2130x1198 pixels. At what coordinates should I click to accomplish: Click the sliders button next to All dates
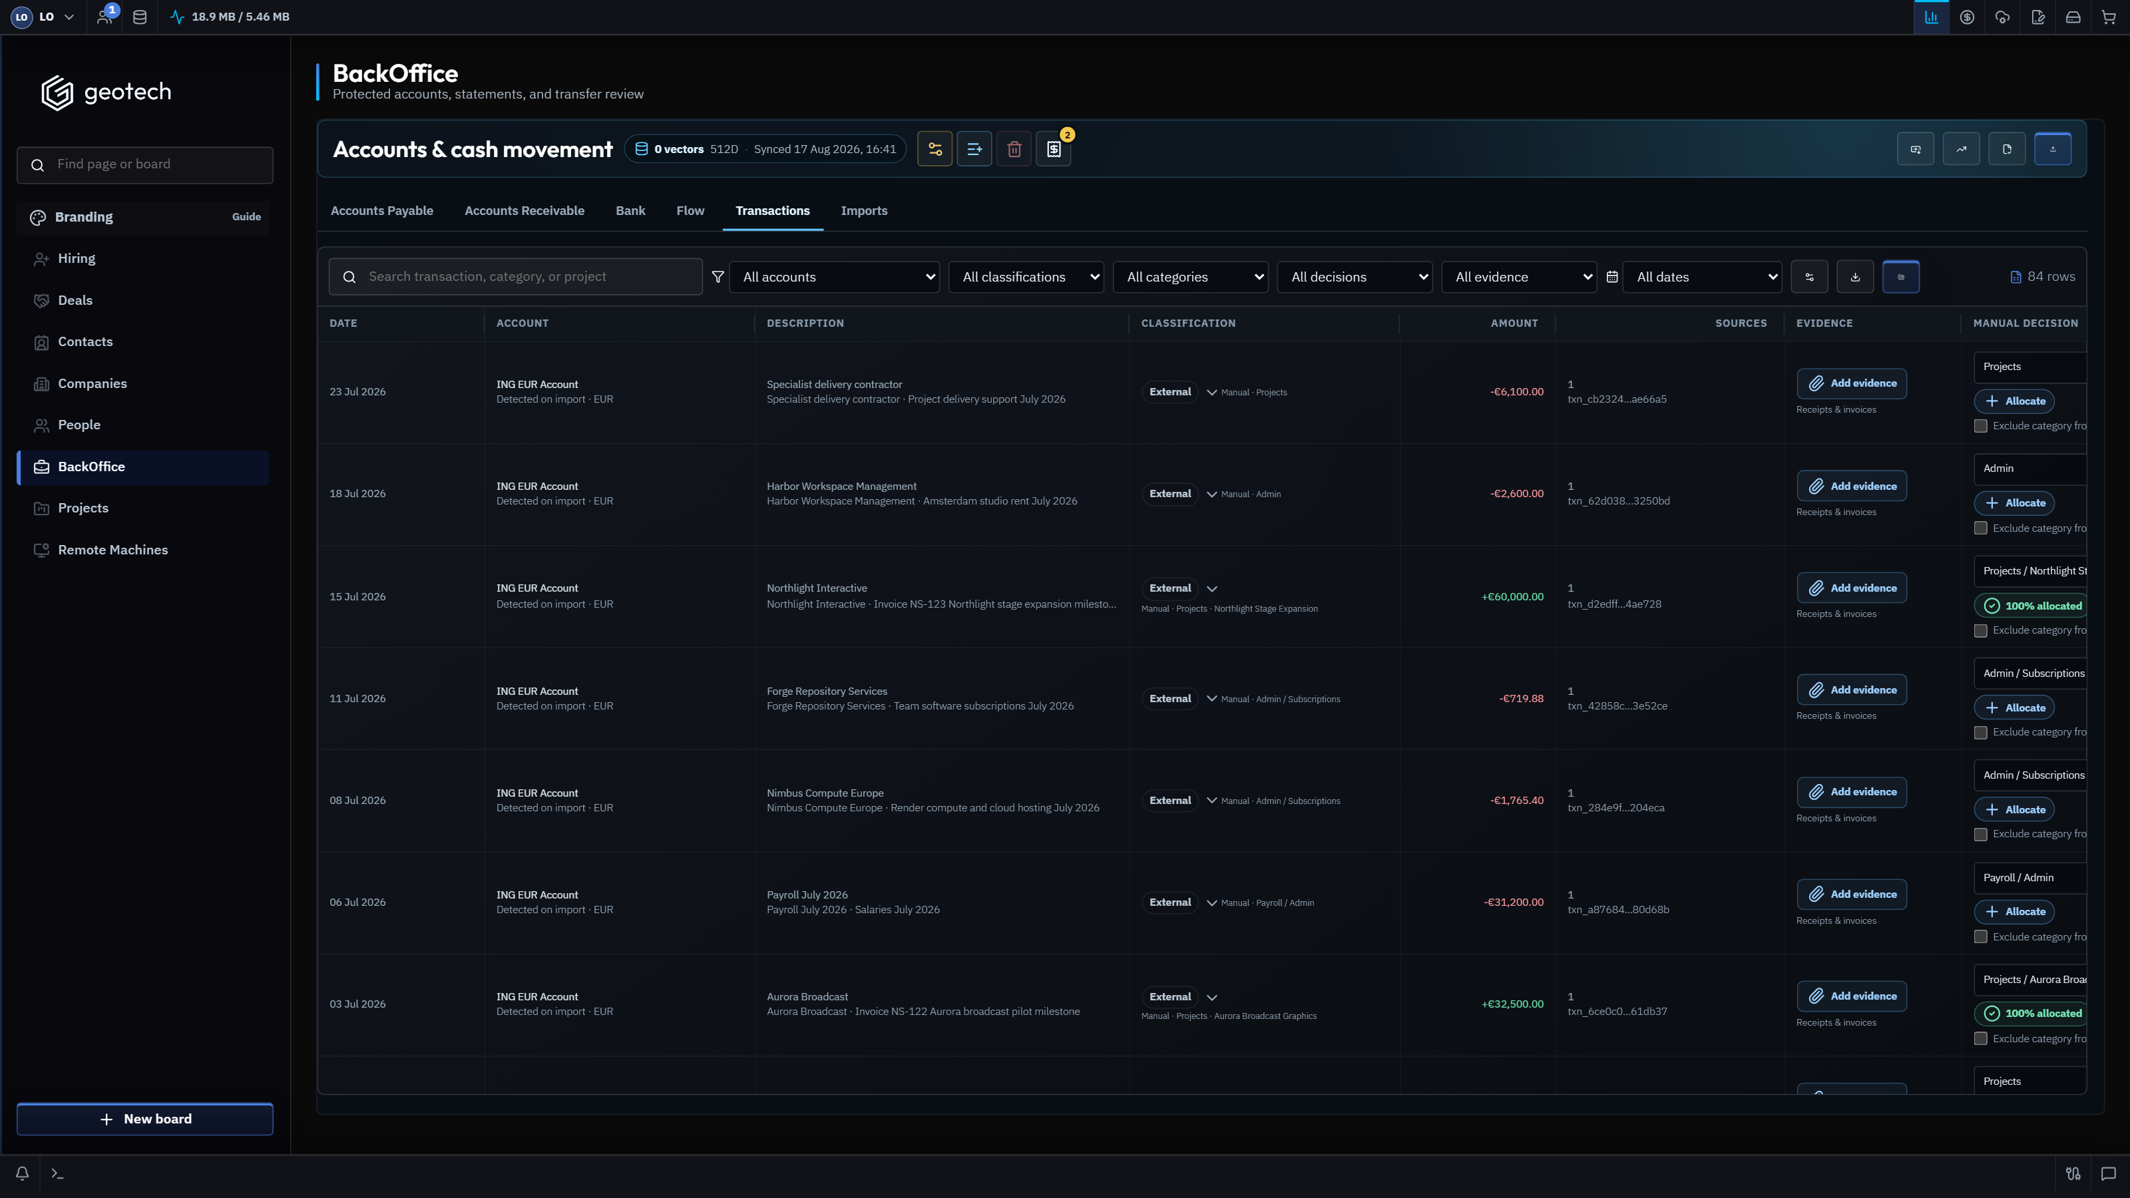[x=1809, y=277]
